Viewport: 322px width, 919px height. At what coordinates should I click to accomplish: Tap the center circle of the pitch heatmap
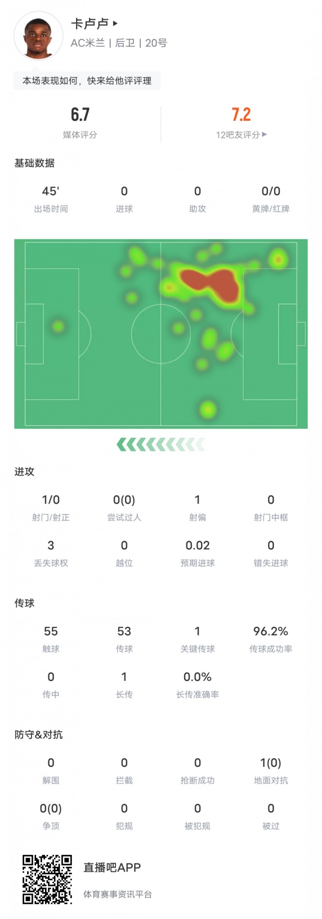point(161,333)
